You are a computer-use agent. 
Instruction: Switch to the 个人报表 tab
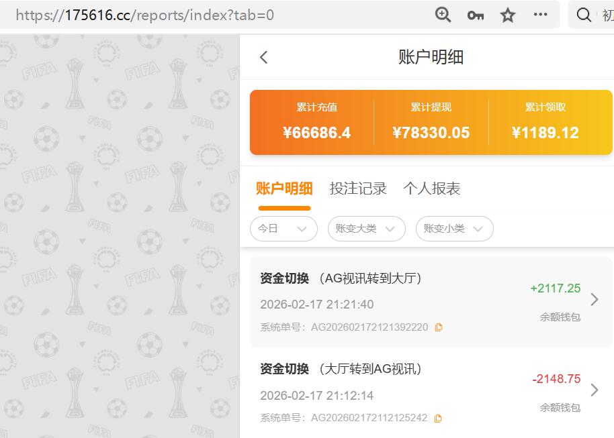pos(432,188)
